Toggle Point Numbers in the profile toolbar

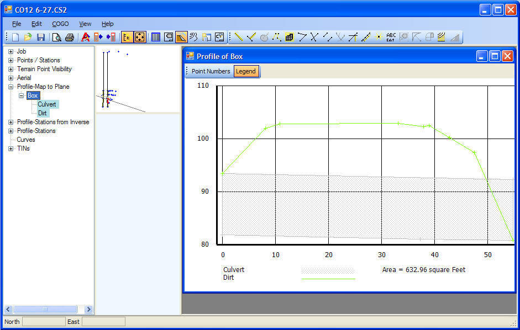tap(211, 71)
